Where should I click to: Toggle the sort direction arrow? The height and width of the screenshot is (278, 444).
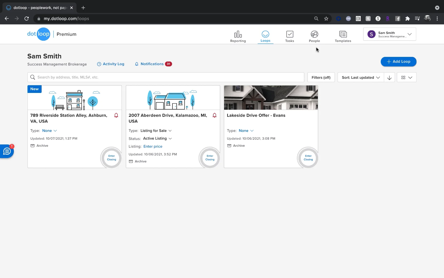(x=389, y=77)
